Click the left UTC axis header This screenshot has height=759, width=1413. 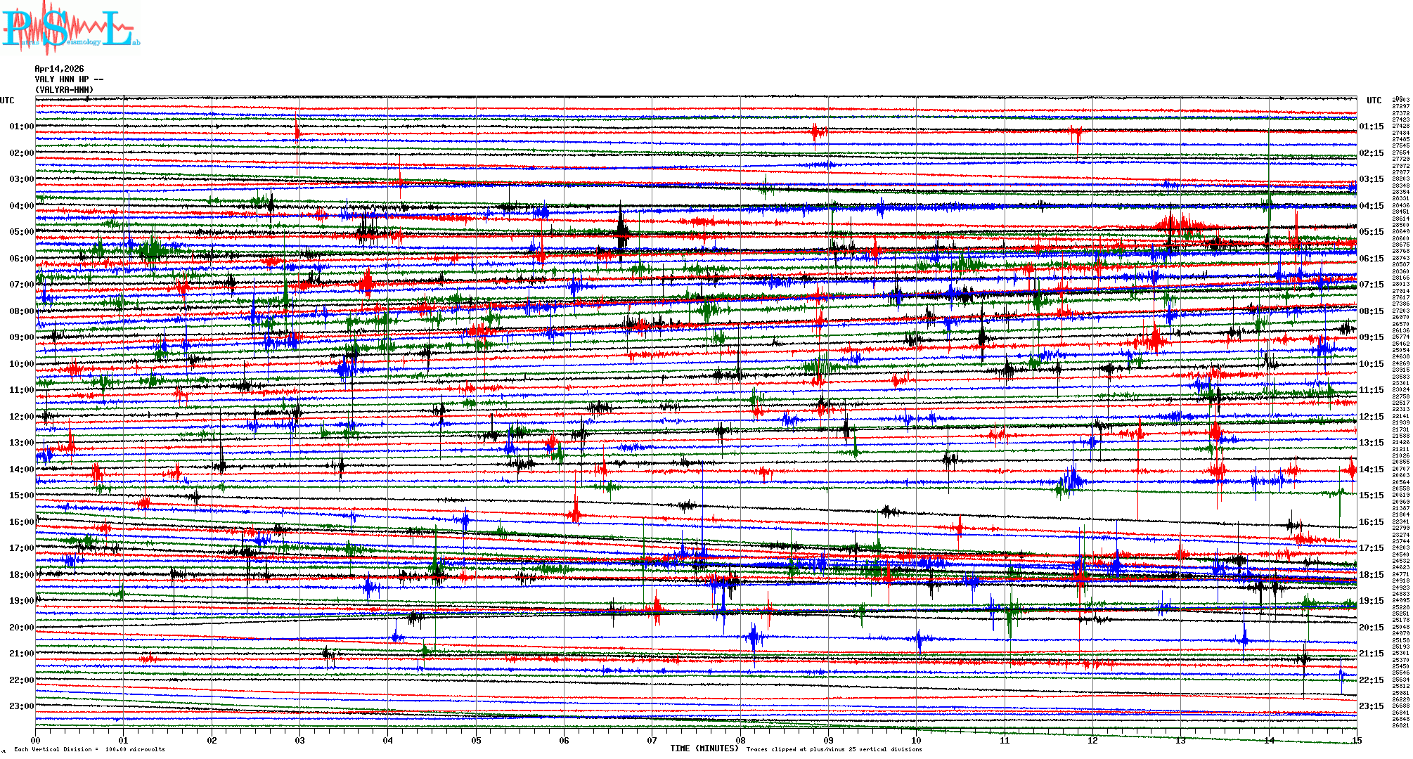(x=7, y=100)
